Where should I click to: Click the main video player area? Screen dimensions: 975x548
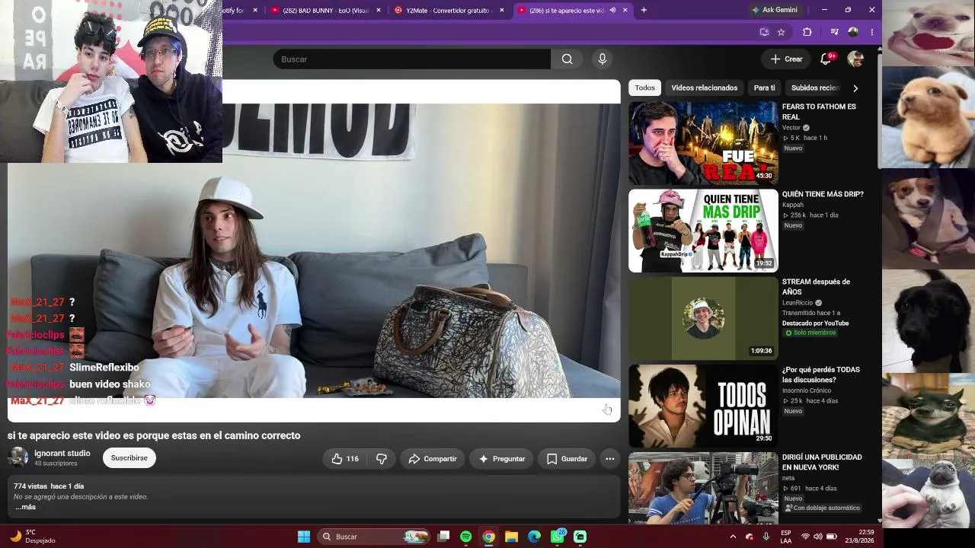tap(314, 251)
